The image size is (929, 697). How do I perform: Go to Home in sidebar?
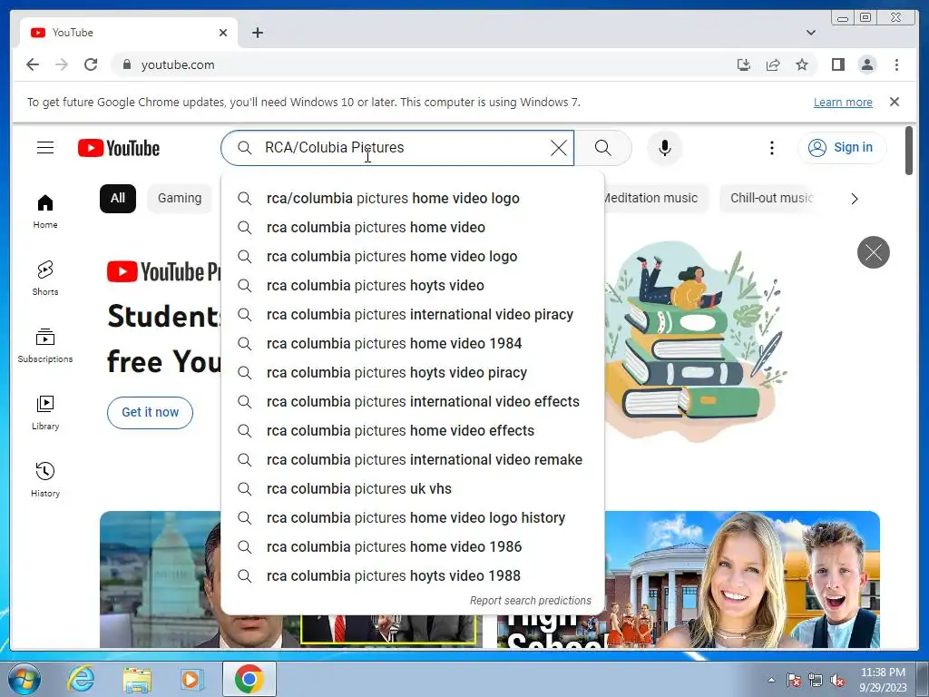coord(45,211)
